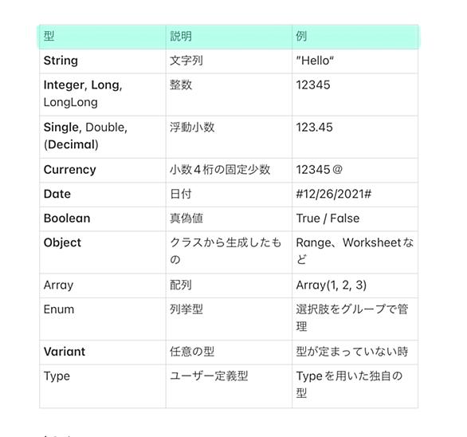Screen dimensions: 467x437
Task: Select the Date type cell
Action: tap(103, 195)
